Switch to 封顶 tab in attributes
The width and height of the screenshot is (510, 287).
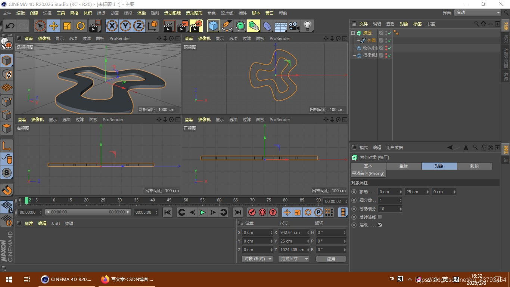(x=475, y=166)
